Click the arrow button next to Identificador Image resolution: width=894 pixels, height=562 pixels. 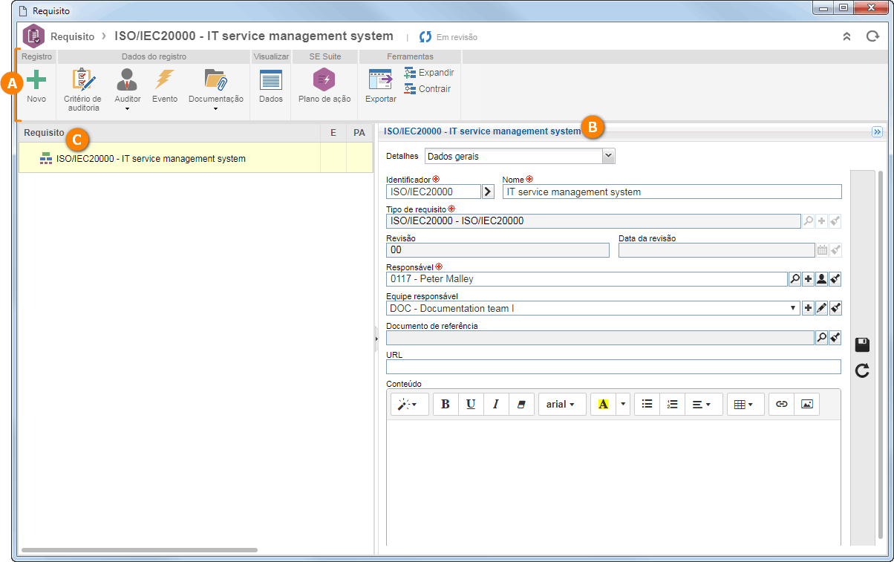click(488, 192)
